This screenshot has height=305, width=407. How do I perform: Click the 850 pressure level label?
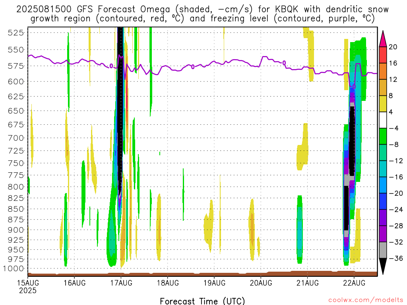coord(16,209)
